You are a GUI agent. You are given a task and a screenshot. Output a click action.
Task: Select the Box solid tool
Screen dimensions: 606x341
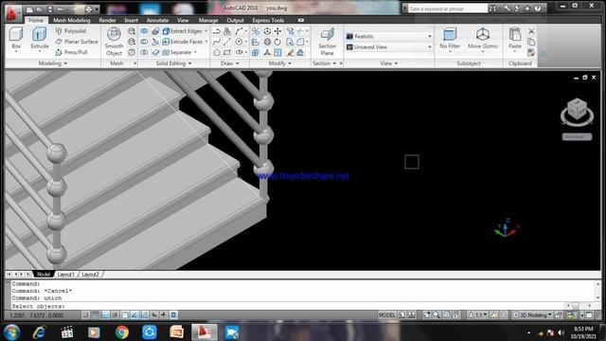pos(16,38)
